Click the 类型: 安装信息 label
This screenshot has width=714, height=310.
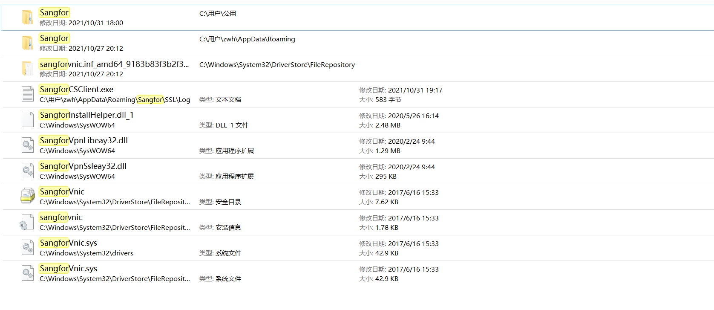220,228
